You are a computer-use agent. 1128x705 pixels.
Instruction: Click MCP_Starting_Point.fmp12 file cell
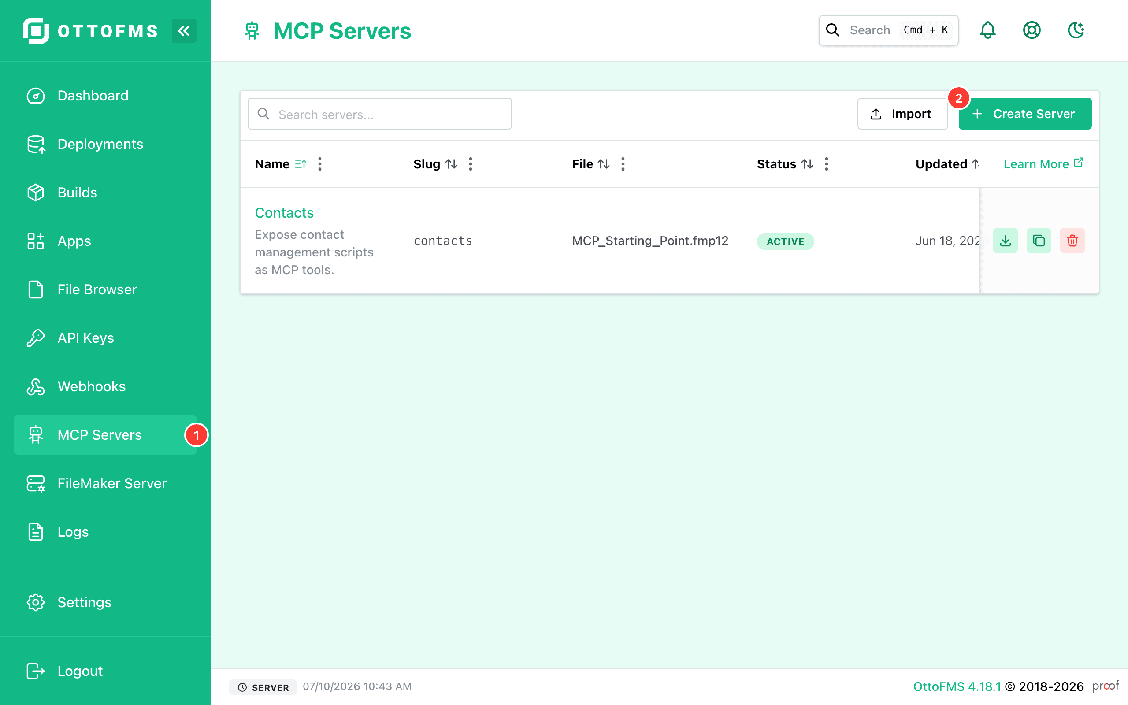coord(650,241)
